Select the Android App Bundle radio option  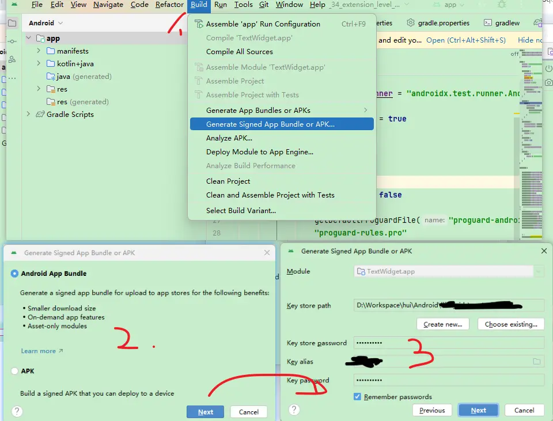pyautogui.click(x=15, y=274)
